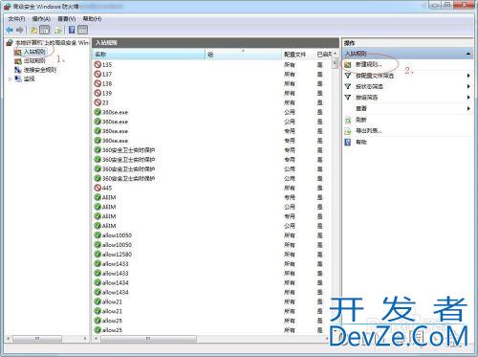The width and height of the screenshot is (478, 357).
Task: Click 新建规则... to create a rule
Action: (x=368, y=64)
